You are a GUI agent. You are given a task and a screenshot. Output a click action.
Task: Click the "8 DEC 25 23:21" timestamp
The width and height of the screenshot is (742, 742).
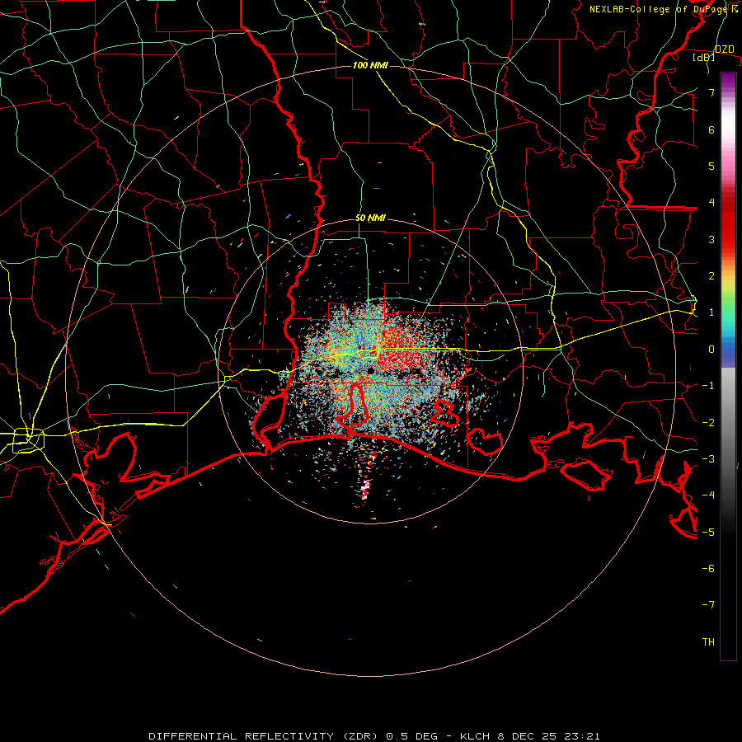549,736
